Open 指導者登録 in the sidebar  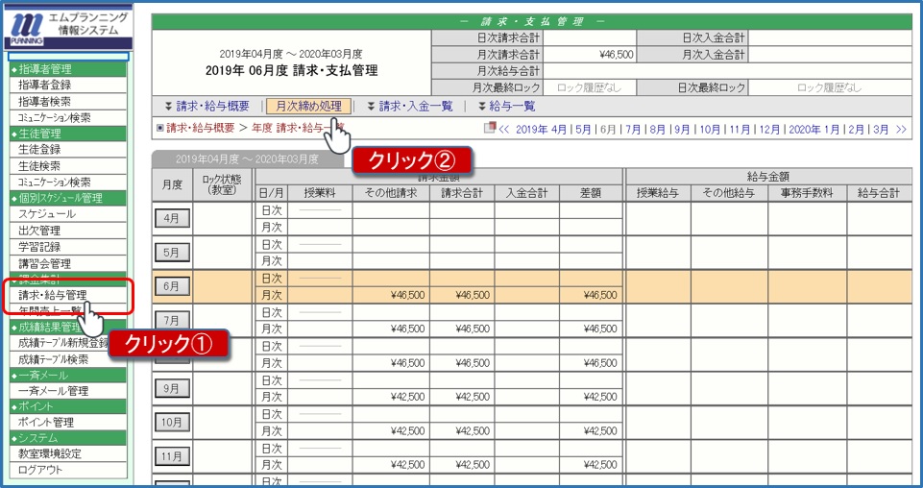(44, 85)
